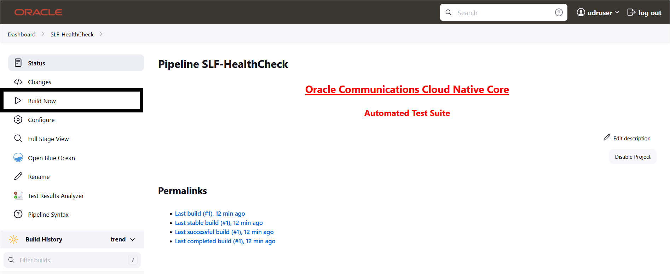Click the Build History heading
Screen dimensions: 670x274
(44, 239)
